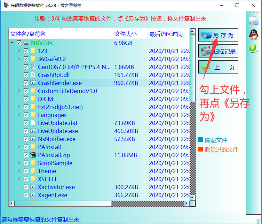Open the QQ penguin contact icon
The width and height of the screenshot is (262, 224).
(x=254, y=34)
